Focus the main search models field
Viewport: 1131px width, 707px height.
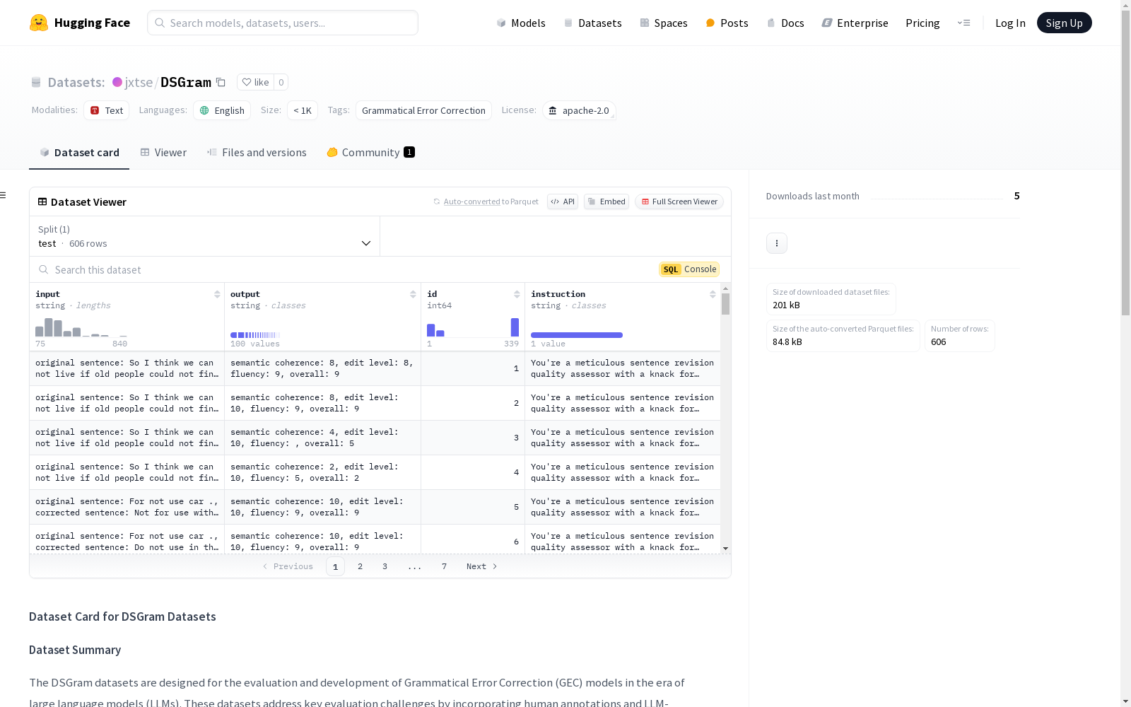(x=283, y=23)
